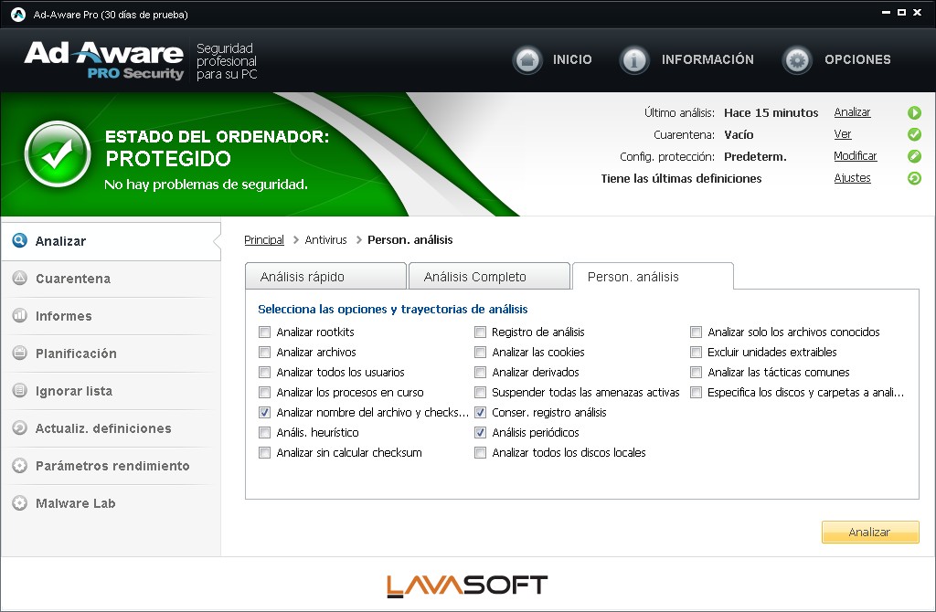Click 'Hace 15 minutos' last scan value
This screenshot has height=612, width=936.
click(771, 112)
